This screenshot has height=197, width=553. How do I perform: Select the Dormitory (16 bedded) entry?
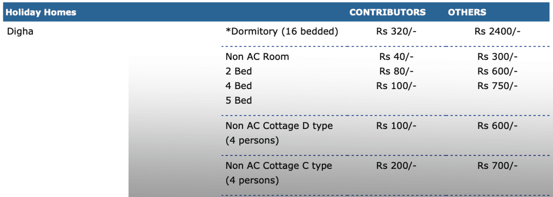click(x=282, y=32)
